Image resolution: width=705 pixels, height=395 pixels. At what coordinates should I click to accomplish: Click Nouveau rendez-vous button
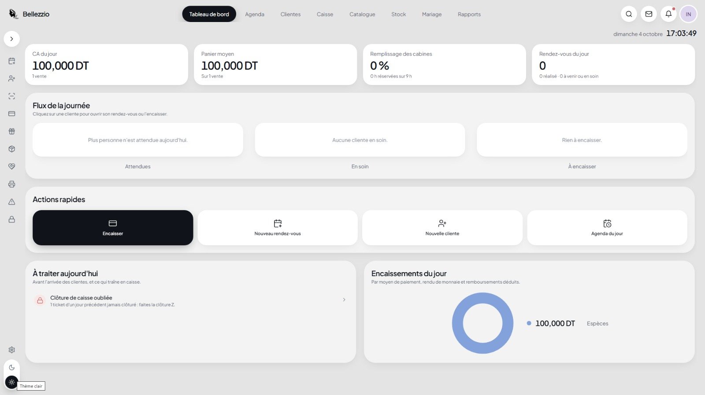[278, 228]
